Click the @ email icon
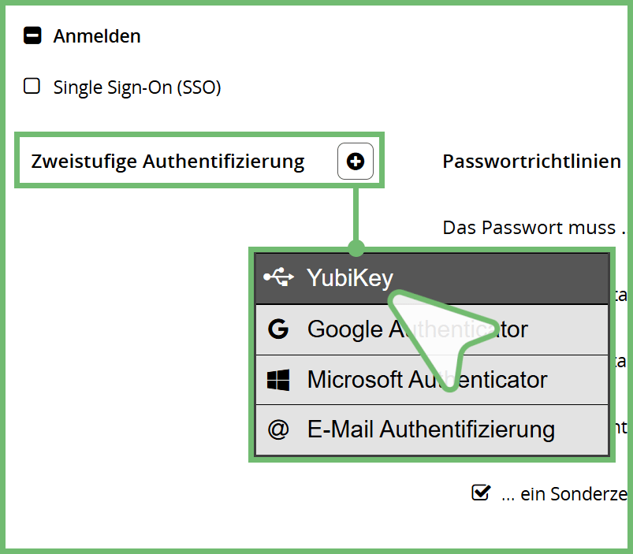 click(x=277, y=429)
